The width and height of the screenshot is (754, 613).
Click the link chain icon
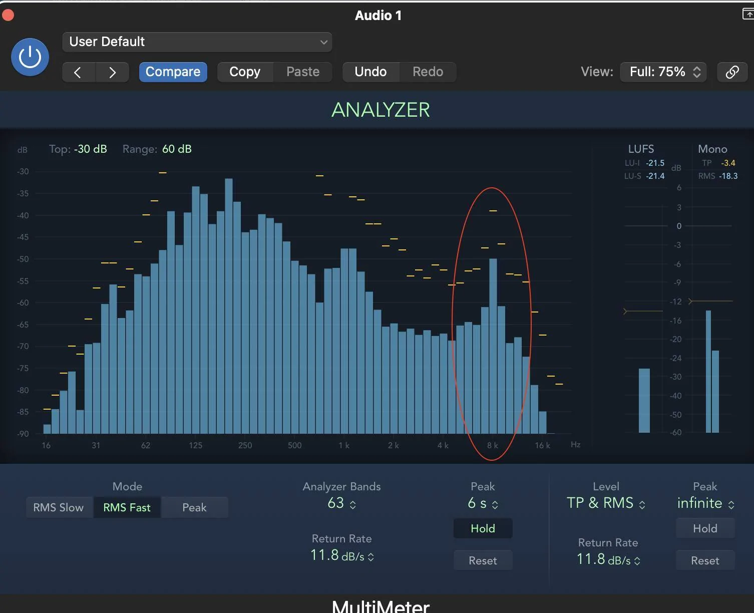coord(732,72)
